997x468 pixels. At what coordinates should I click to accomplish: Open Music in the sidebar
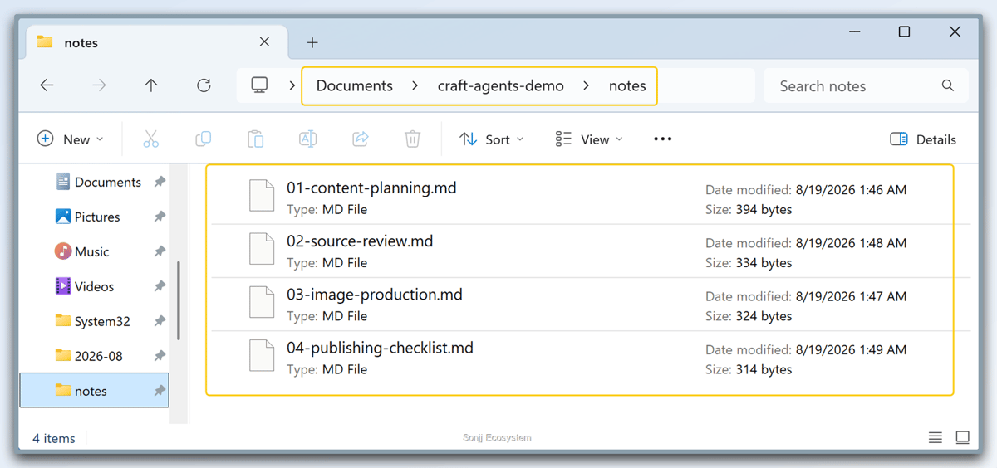point(81,251)
